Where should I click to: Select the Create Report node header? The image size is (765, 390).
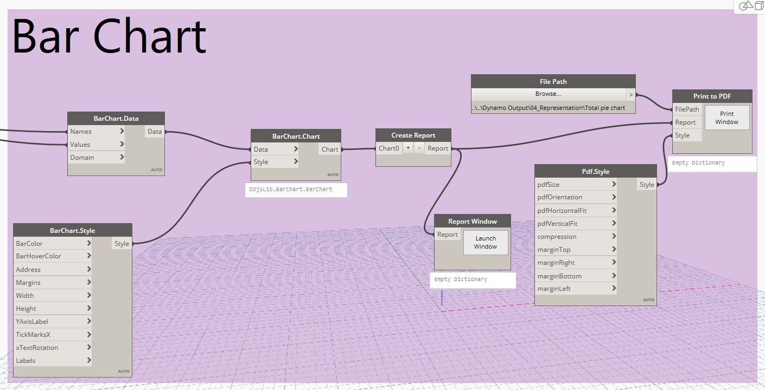413,135
